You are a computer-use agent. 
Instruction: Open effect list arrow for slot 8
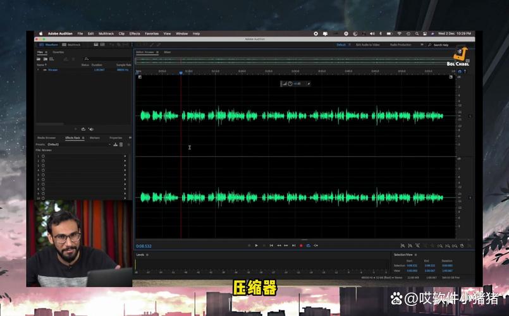click(x=125, y=189)
